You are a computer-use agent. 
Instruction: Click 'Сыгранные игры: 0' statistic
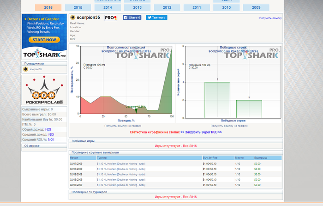[x=37, y=109]
